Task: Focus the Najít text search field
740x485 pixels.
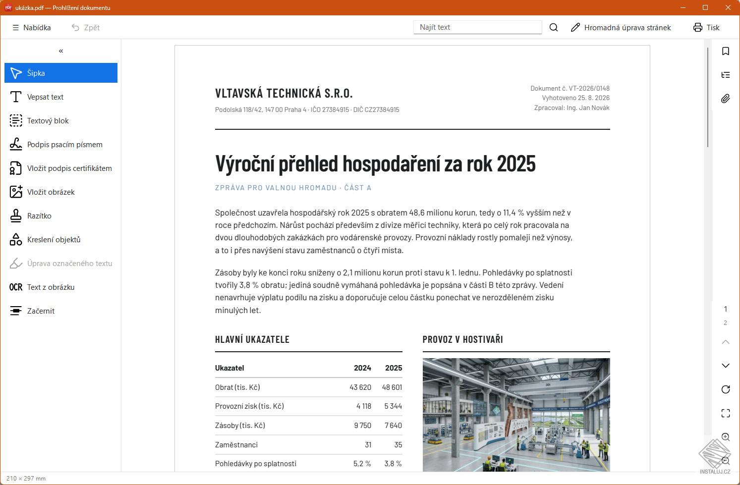Action: [478, 27]
